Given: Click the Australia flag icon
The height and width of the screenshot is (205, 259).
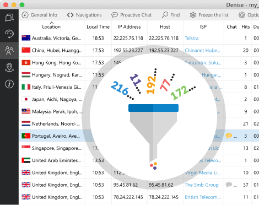Looking at the screenshot, I should (x=26, y=38).
